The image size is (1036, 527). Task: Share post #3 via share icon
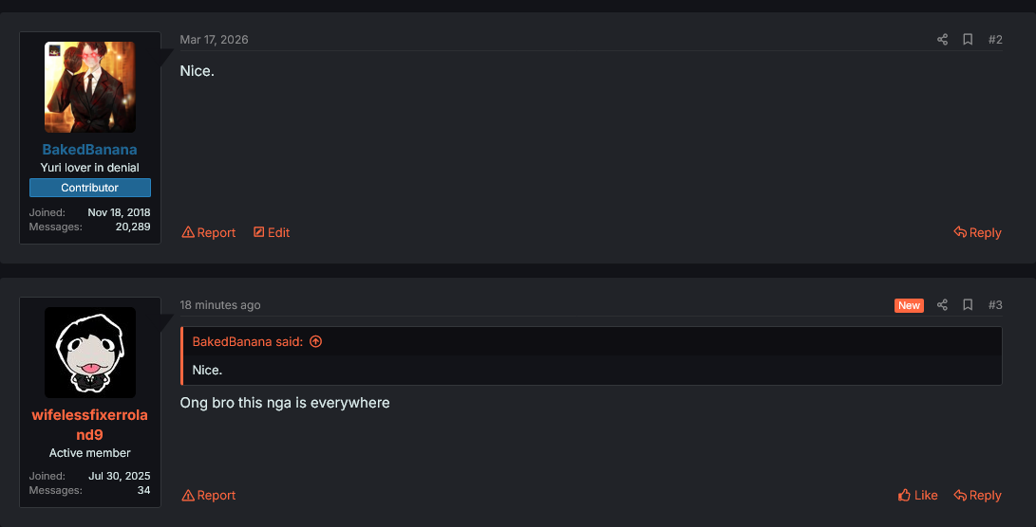[942, 305]
